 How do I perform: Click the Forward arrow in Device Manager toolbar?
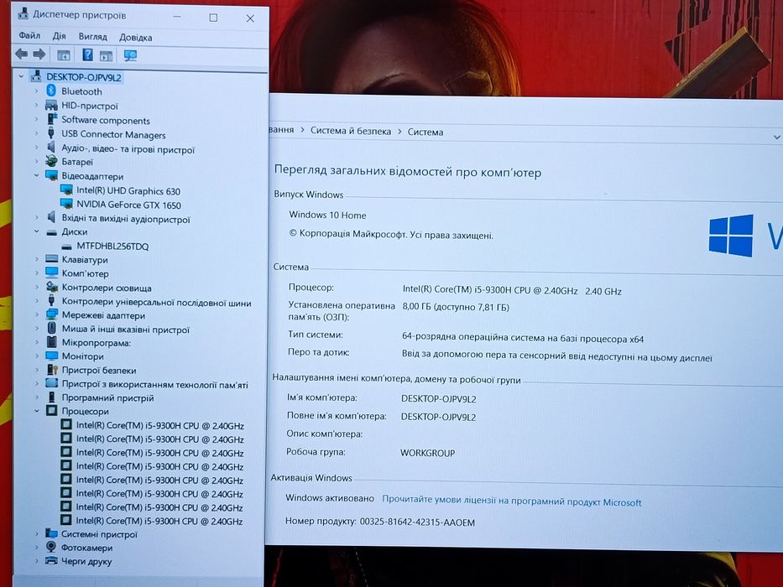39,54
